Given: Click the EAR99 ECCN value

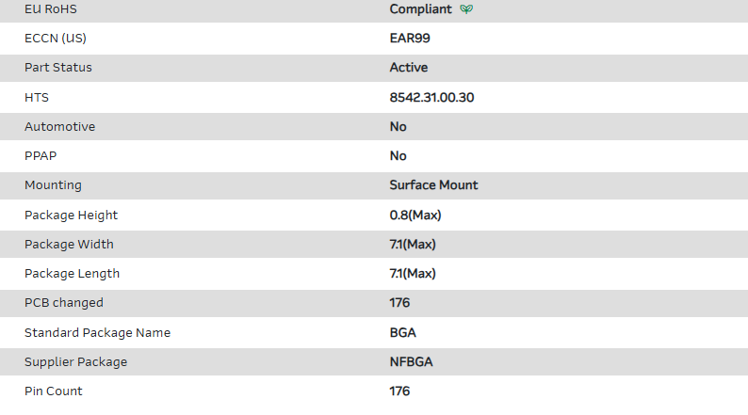Looking at the screenshot, I should point(410,39).
